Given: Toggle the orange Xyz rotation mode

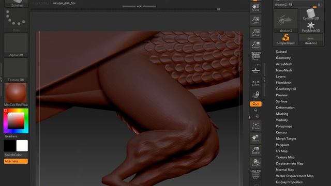Looking at the screenshot, I should pyautogui.click(x=255, y=104).
